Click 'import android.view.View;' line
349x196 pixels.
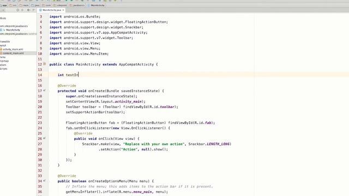(x=75, y=44)
